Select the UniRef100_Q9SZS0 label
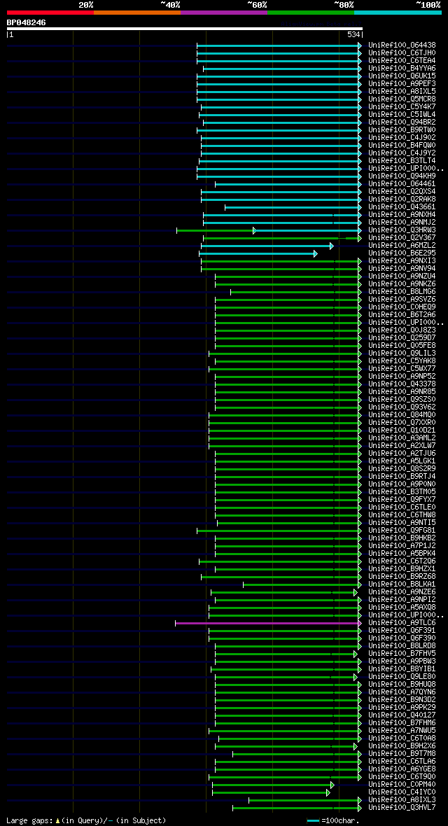 tap(402, 400)
